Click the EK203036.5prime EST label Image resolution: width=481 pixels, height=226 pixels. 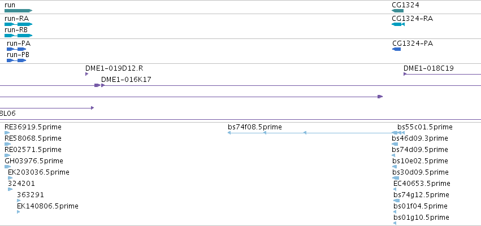38,172
